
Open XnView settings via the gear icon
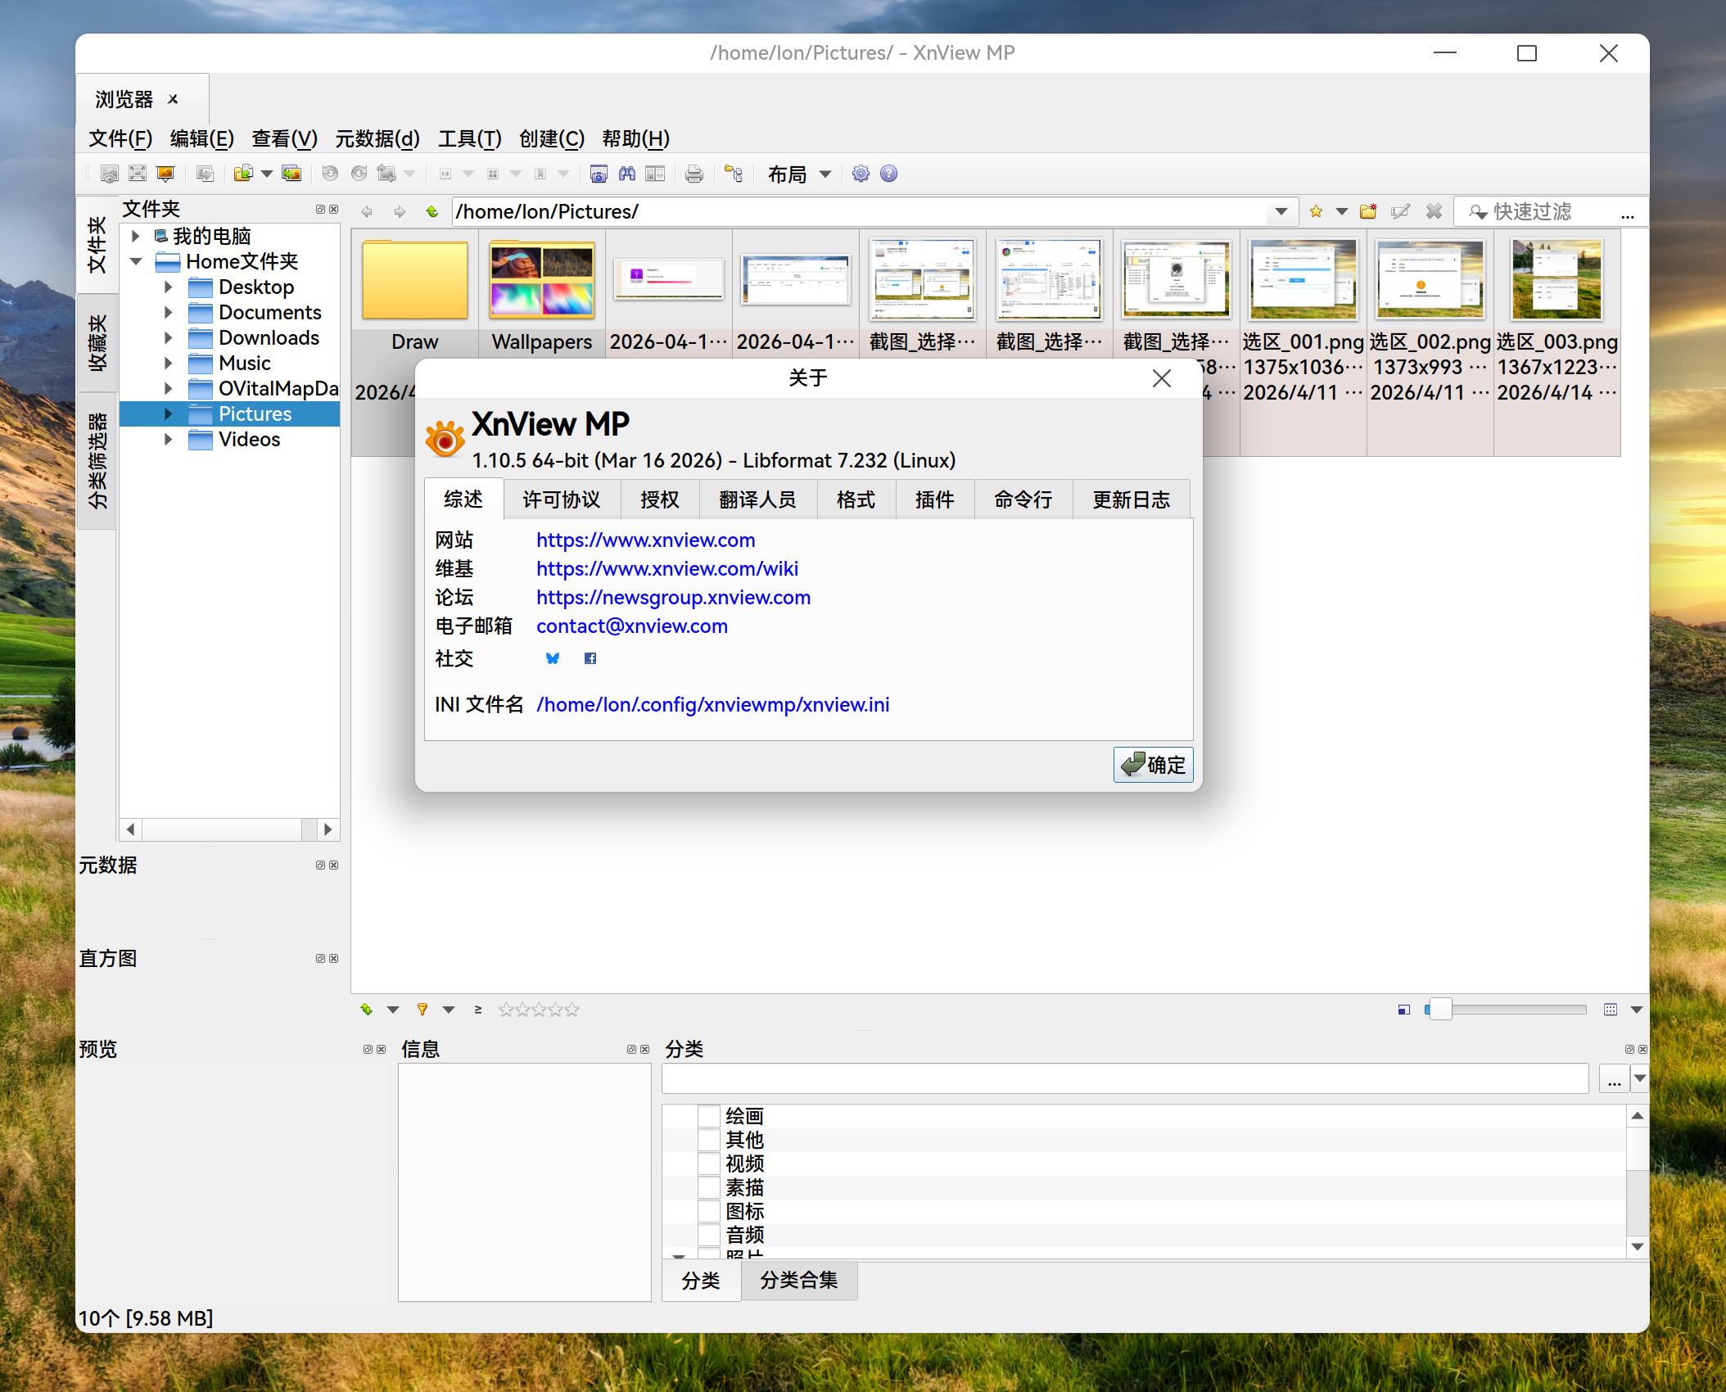pos(859,174)
